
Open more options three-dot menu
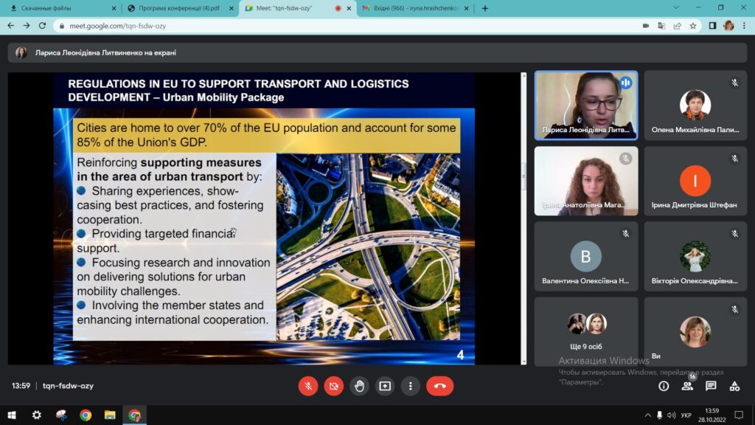(x=411, y=386)
